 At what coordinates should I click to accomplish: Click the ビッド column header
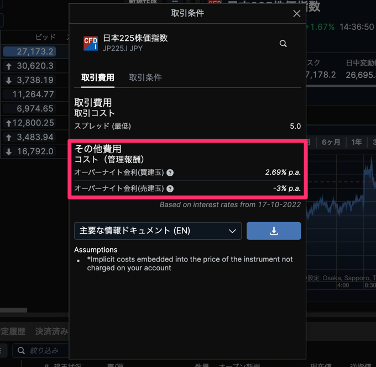click(45, 37)
